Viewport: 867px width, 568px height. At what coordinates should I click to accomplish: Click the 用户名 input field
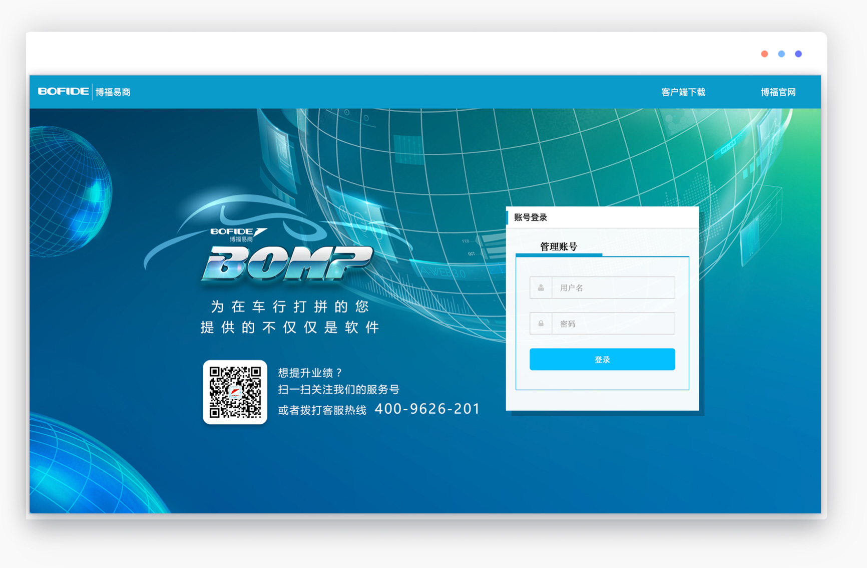click(613, 288)
